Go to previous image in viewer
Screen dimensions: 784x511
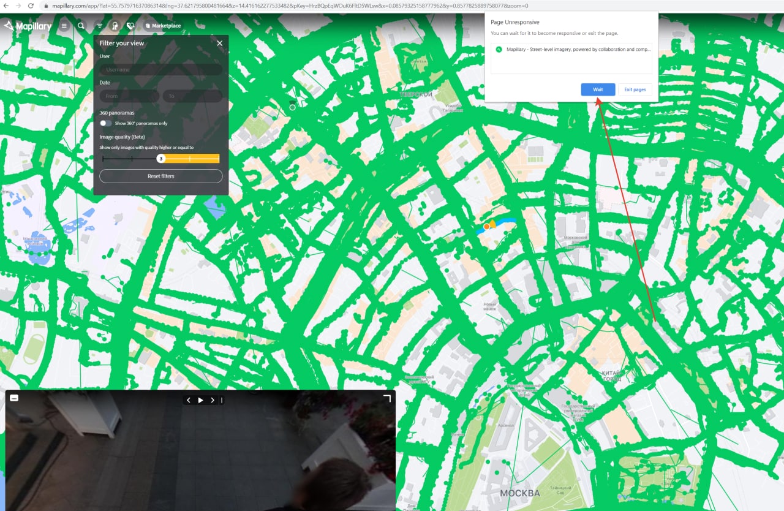click(189, 400)
